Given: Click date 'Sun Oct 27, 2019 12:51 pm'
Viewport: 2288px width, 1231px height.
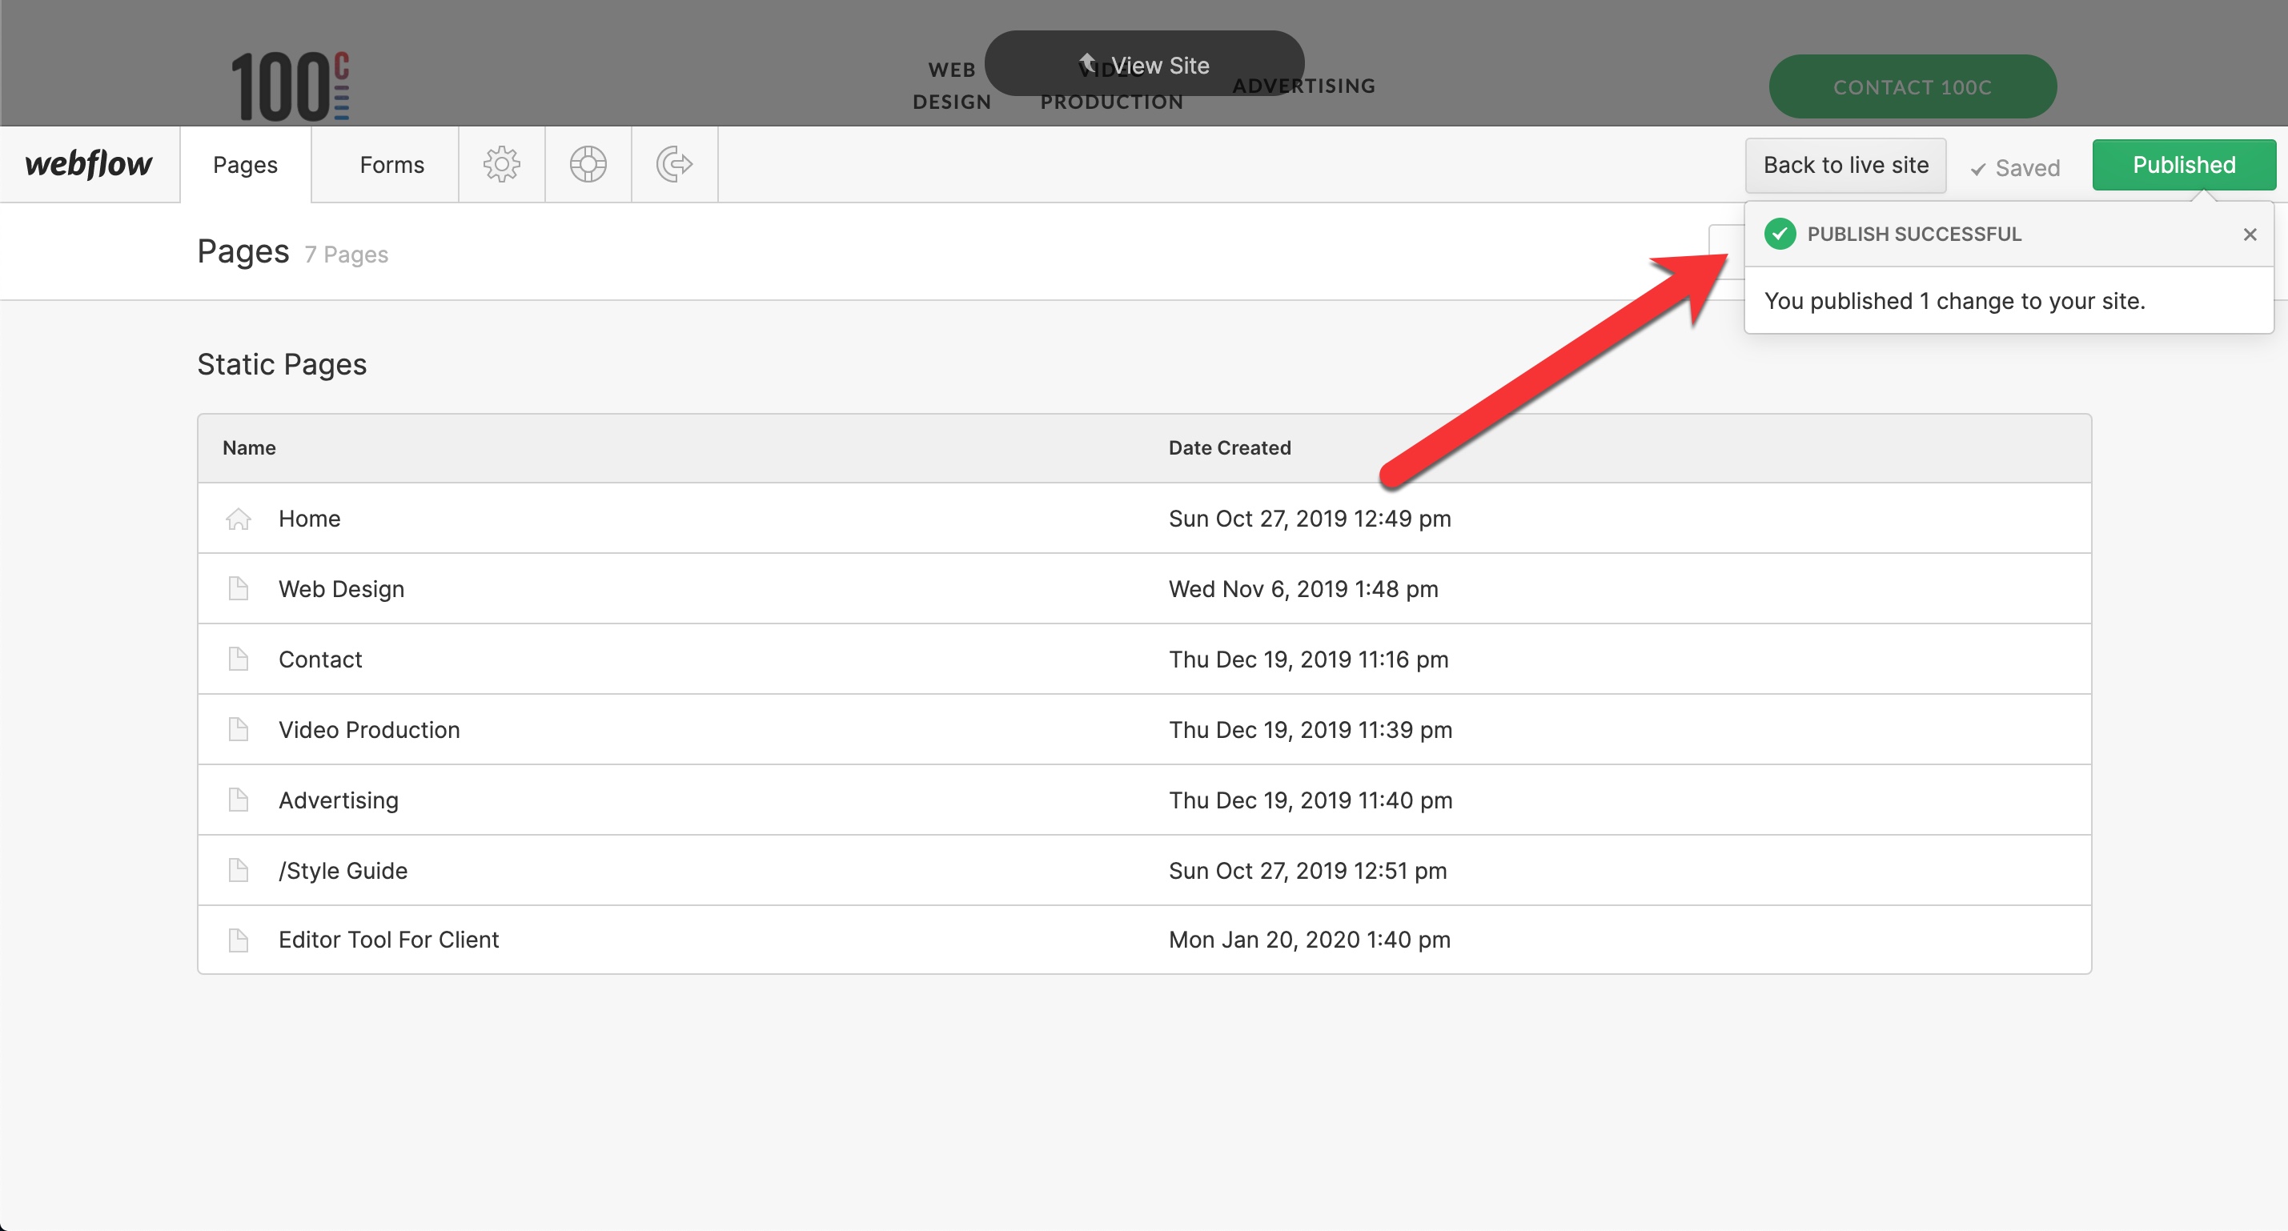Looking at the screenshot, I should pyautogui.click(x=1307, y=870).
